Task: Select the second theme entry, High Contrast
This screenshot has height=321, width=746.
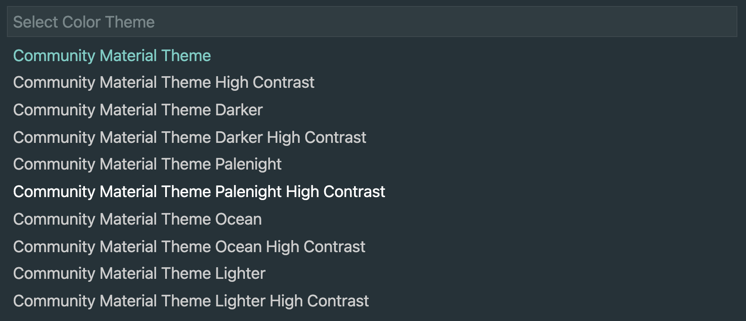Action: (x=164, y=83)
